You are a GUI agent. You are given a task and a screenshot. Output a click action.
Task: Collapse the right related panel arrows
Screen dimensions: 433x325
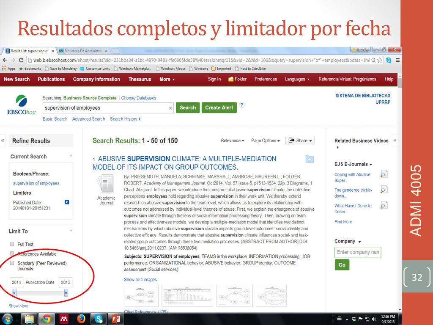pos(395,140)
